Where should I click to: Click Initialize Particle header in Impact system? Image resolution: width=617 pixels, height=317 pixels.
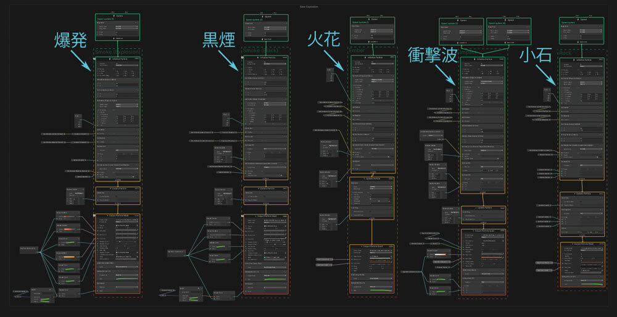(x=482, y=59)
